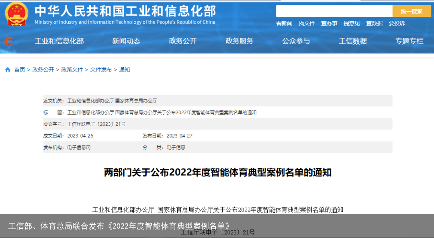Select 工业和信息化部 in the main navigation
Image resolution: width=434 pixels, height=238 pixels.
click(59, 41)
